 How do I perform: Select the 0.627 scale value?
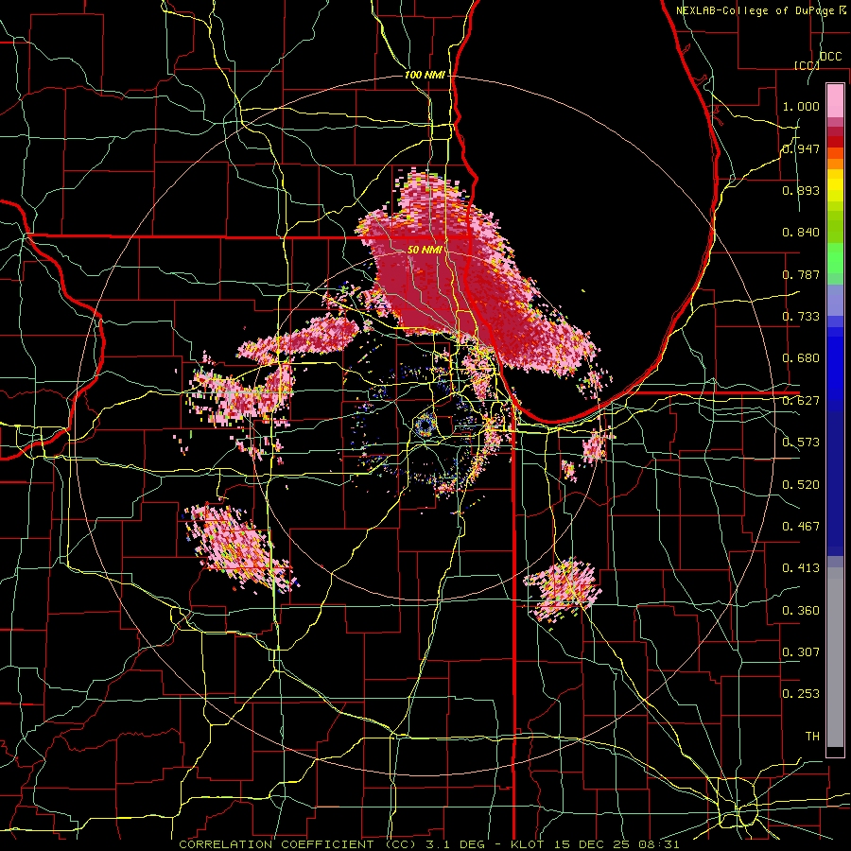[801, 401]
